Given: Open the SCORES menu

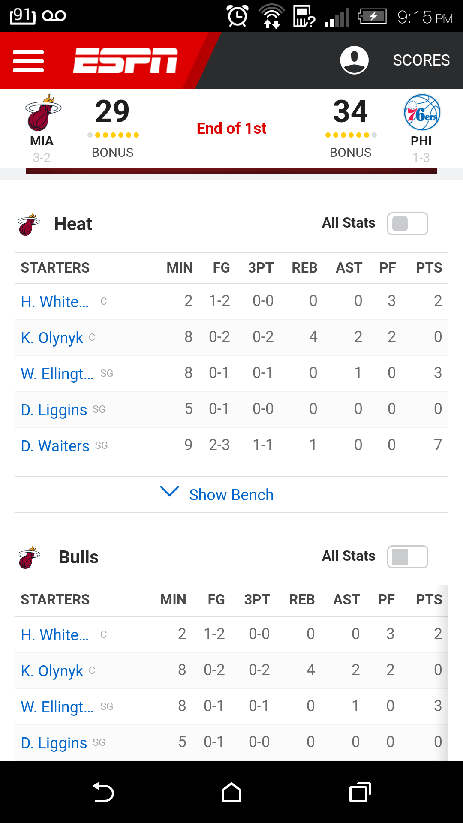Looking at the screenshot, I should click(421, 60).
